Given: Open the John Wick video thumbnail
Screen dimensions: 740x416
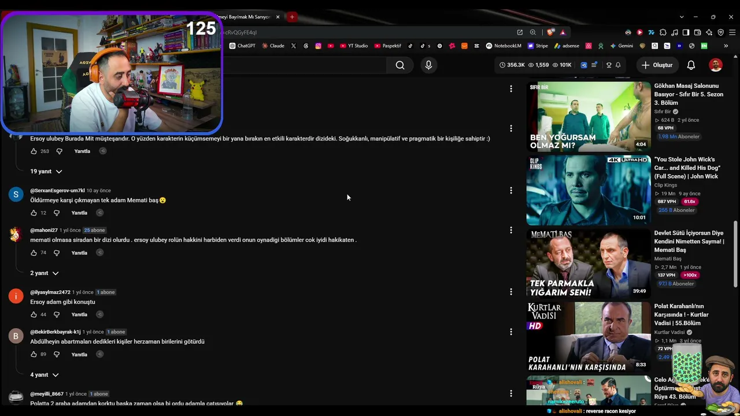Looking at the screenshot, I should 589,190.
